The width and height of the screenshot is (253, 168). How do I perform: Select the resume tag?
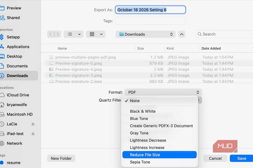(x=13, y=162)
